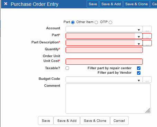
Task: Click into the Unit Cost field
Action: coord(104,62)
